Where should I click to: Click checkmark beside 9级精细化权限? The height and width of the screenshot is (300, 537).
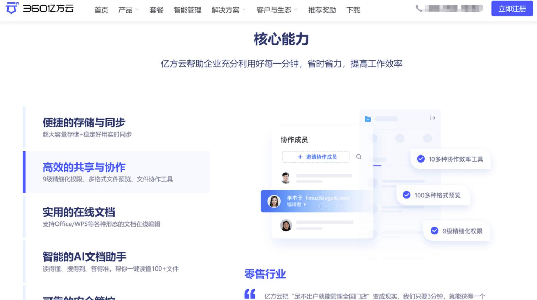(435, 231)
